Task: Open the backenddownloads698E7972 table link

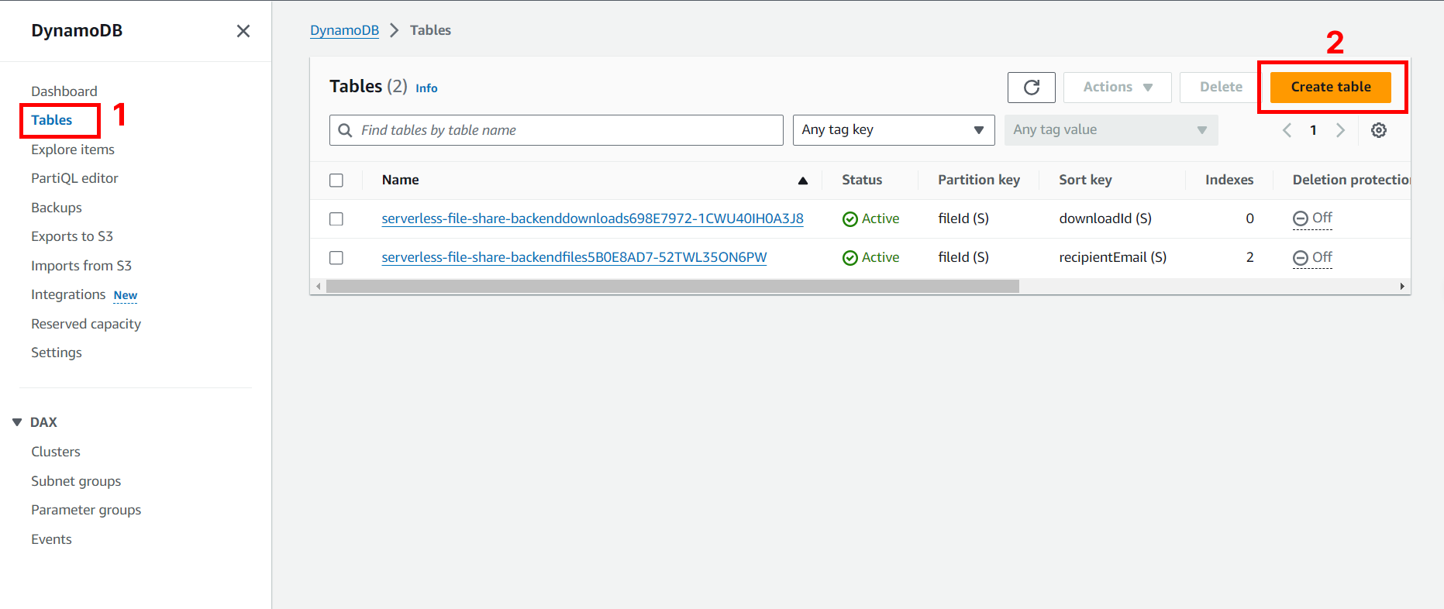Action: tap(592, 218)
